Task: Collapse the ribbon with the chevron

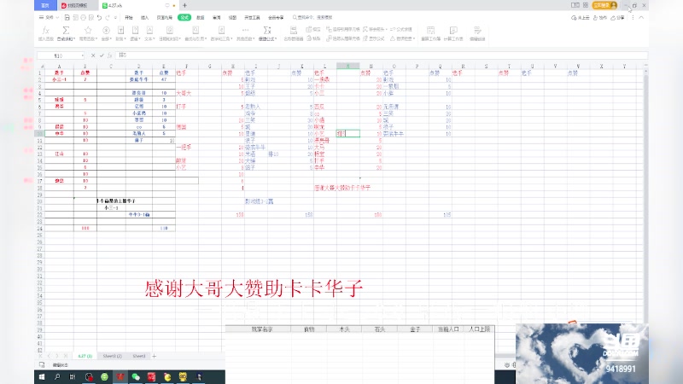Action: (x=641, y=17)
